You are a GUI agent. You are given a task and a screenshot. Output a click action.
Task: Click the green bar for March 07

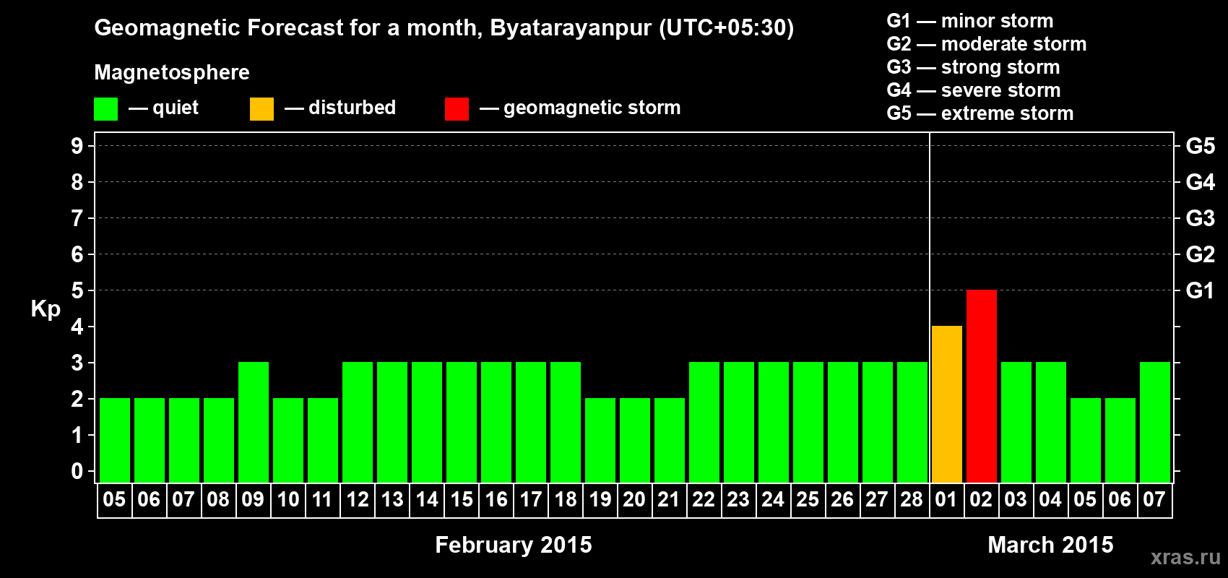(1154, 422)
